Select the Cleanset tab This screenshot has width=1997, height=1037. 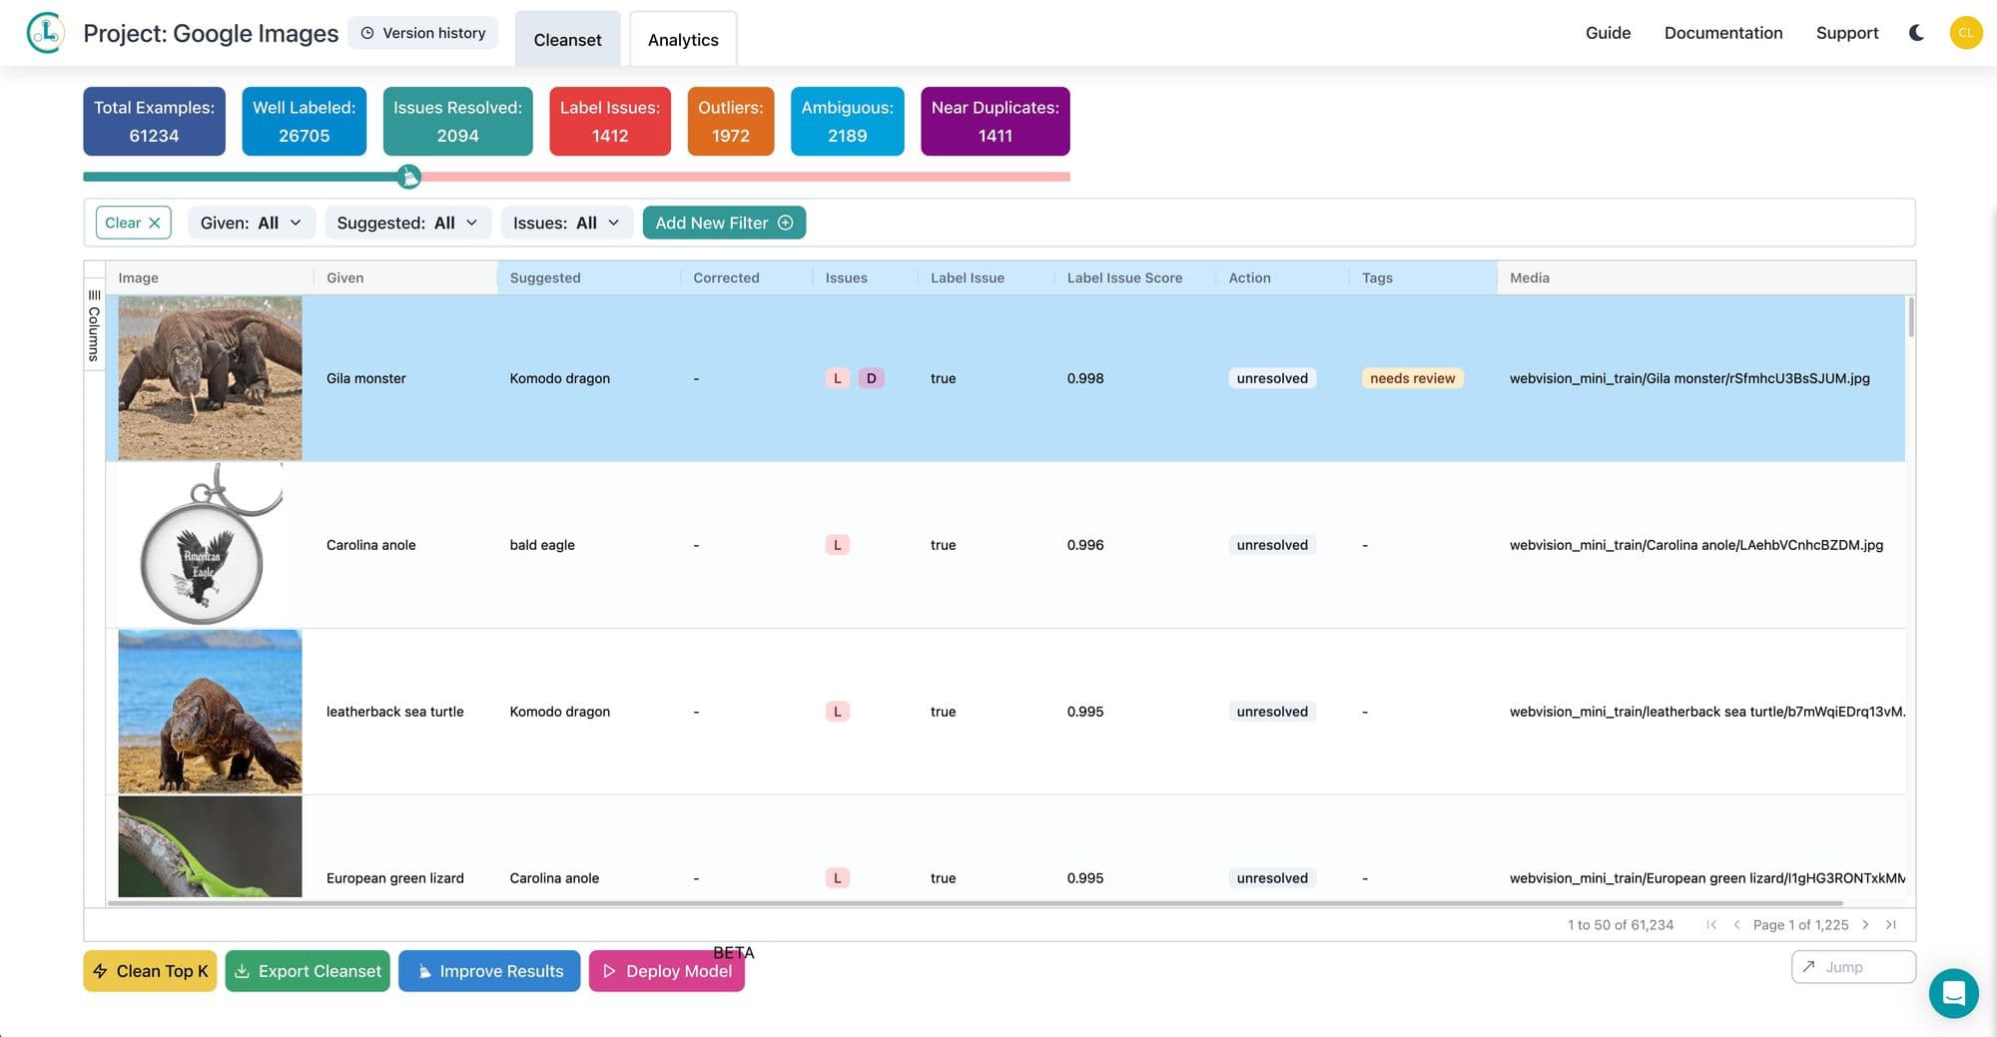click(567, 40)
